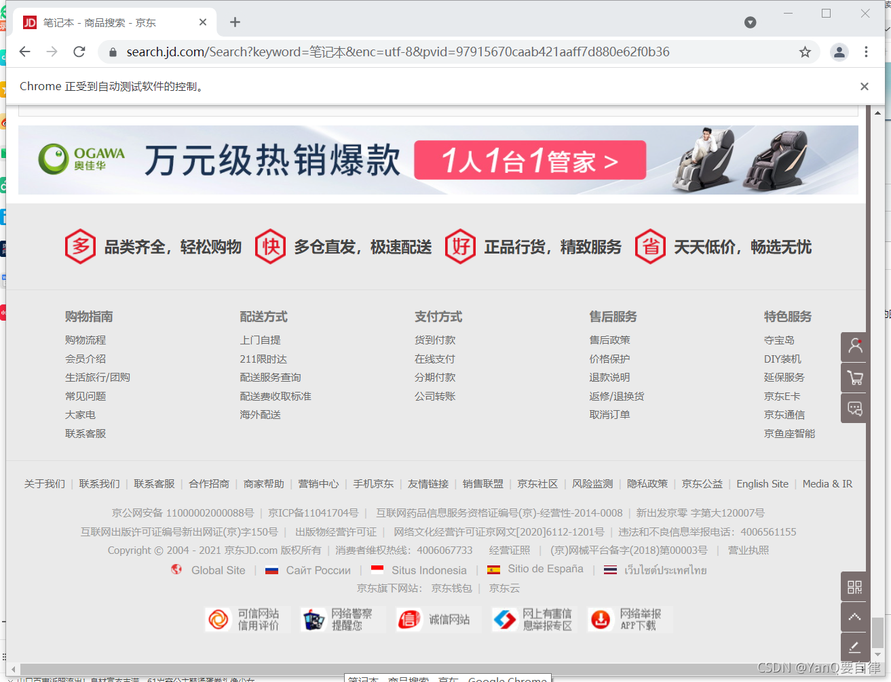Image resolution: width=891 pixels, height=682 pixels.
Task: Open the 京东E卡 link
Action: click(782, 397)
